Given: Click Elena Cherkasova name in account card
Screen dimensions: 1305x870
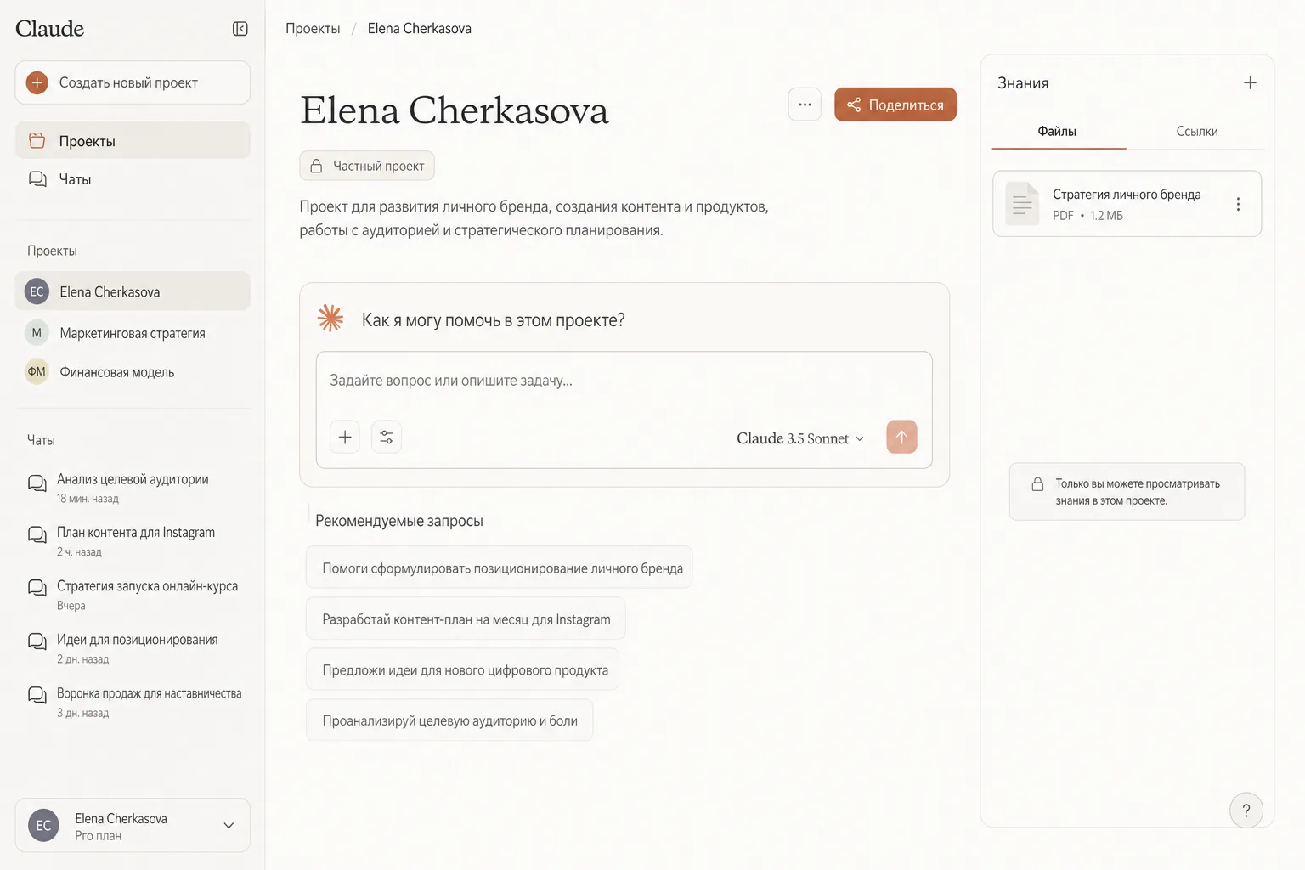Looking at the screenshot, I should 121,818.
